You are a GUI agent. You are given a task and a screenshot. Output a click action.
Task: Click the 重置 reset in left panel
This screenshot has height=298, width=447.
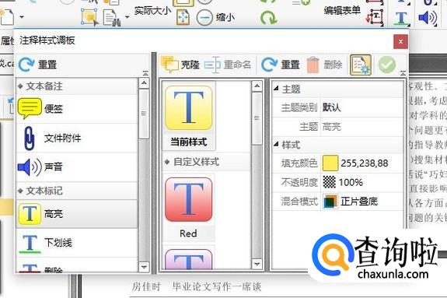37,65
